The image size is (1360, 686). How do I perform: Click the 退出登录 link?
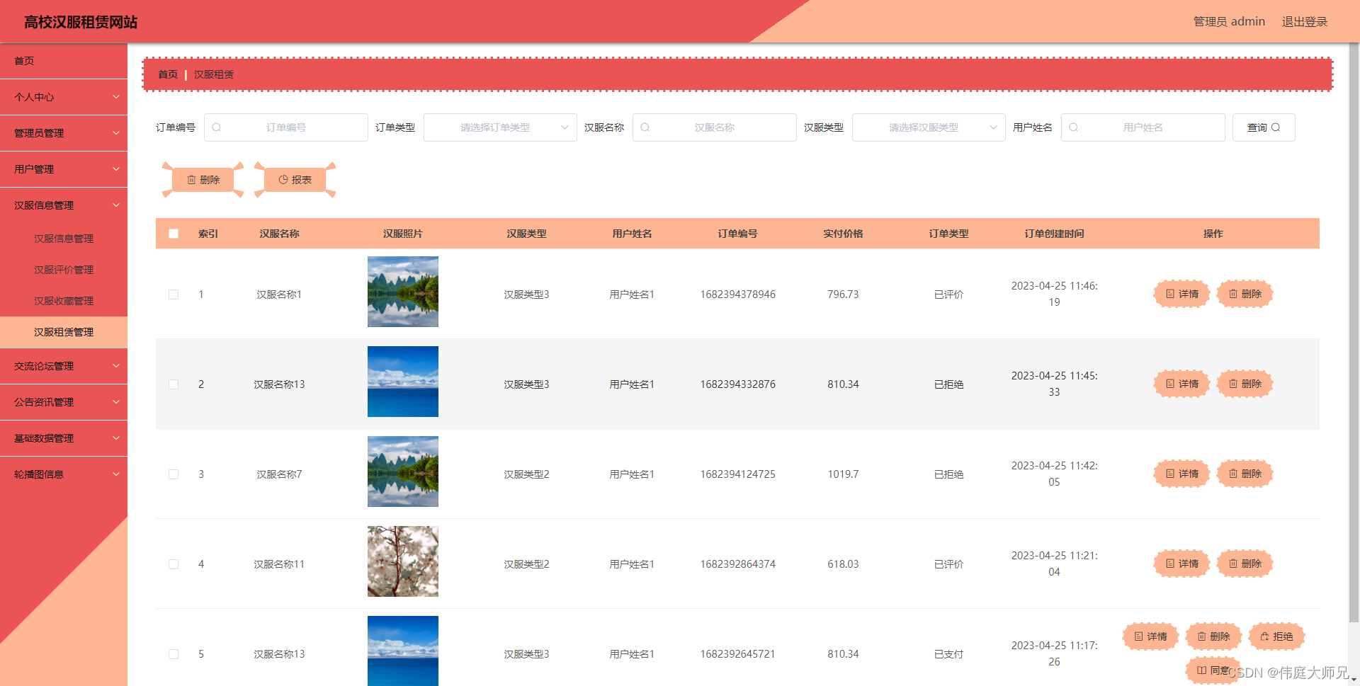(1304, 22)
